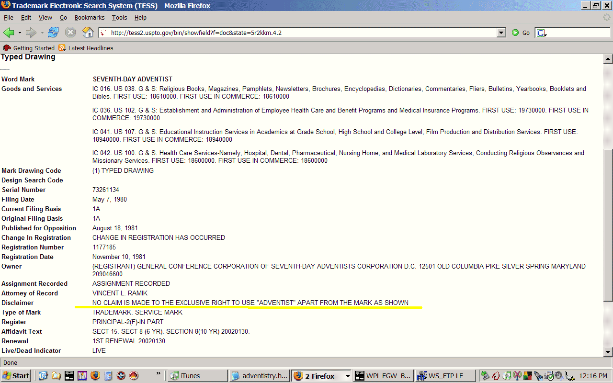Expand the hidden Quick Launch chevron

tap(159, 373)
